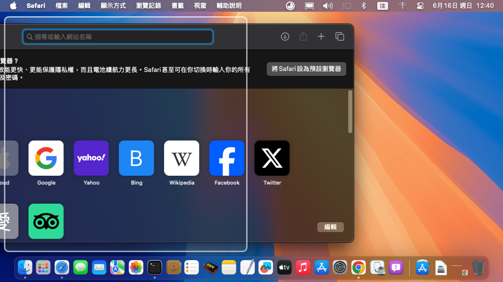The width and height of the screenshot is (503, 282).
Task: Open Disk Utility stethoscope icon in Dock
Action: coord(377,267)
